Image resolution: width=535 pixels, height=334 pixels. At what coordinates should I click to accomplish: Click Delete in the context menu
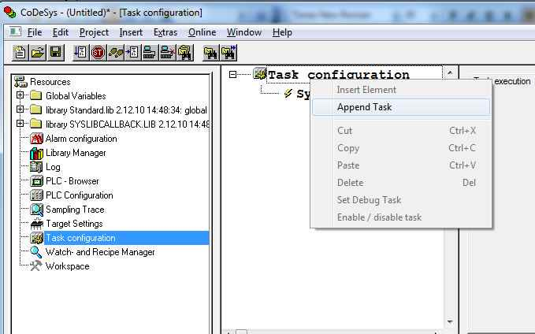[x=401, y=183]
